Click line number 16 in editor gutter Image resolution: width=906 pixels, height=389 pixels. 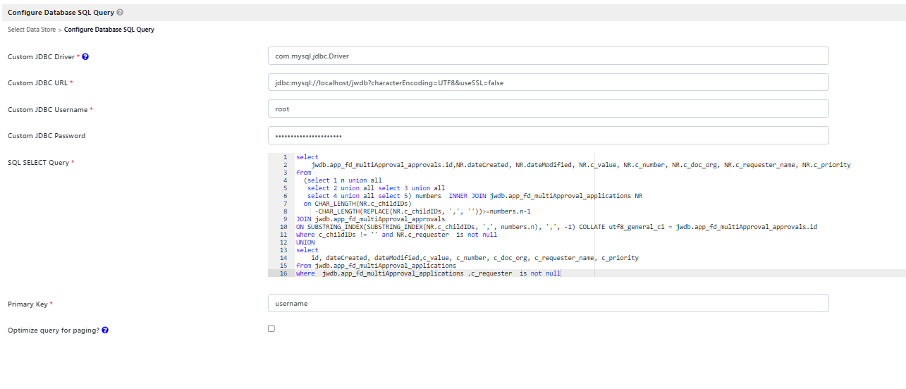pos(283,273)
